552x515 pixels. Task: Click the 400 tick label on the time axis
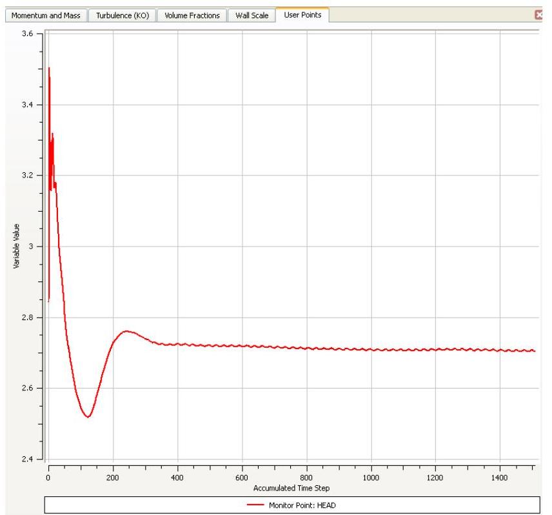(x=177, y=478)
